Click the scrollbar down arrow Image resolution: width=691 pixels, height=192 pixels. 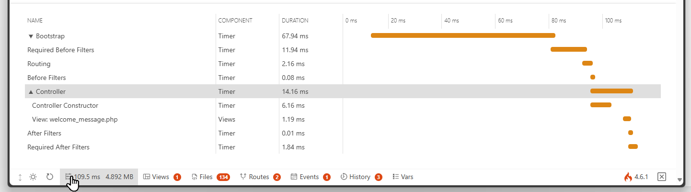[x=679, y=180]
